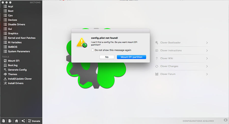This screenshot has width=229, height=124.
Task: Click the Install/Update Clover download icon
Action: [x=5, y=79]
